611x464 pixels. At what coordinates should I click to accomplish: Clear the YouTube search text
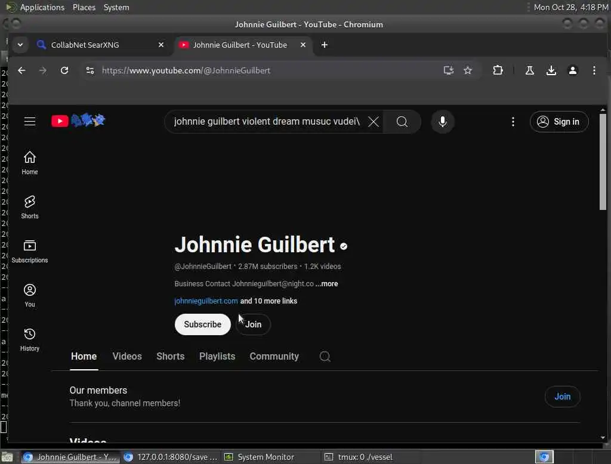[x=374, y=122]
